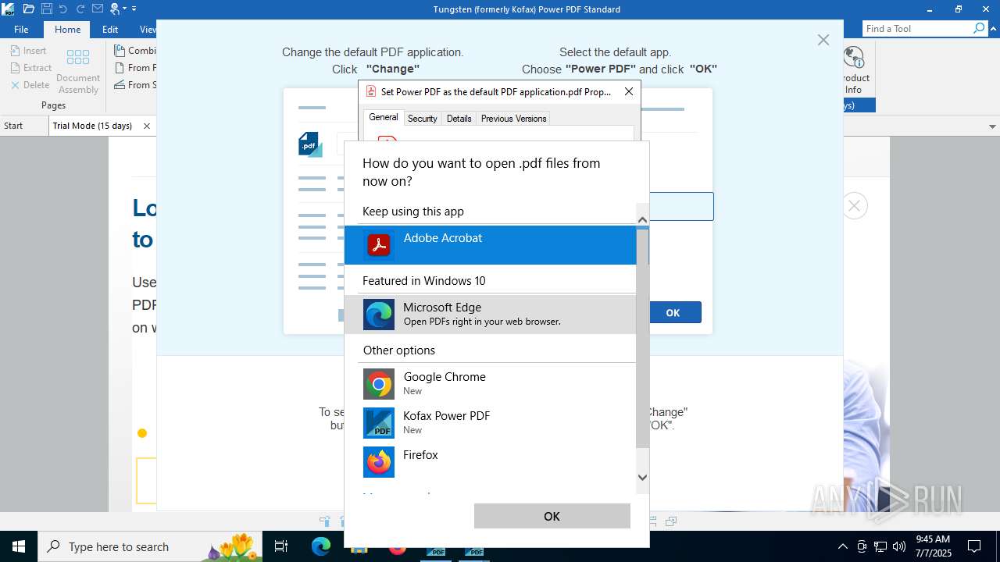Click the Insert pages button

[29, 50]
